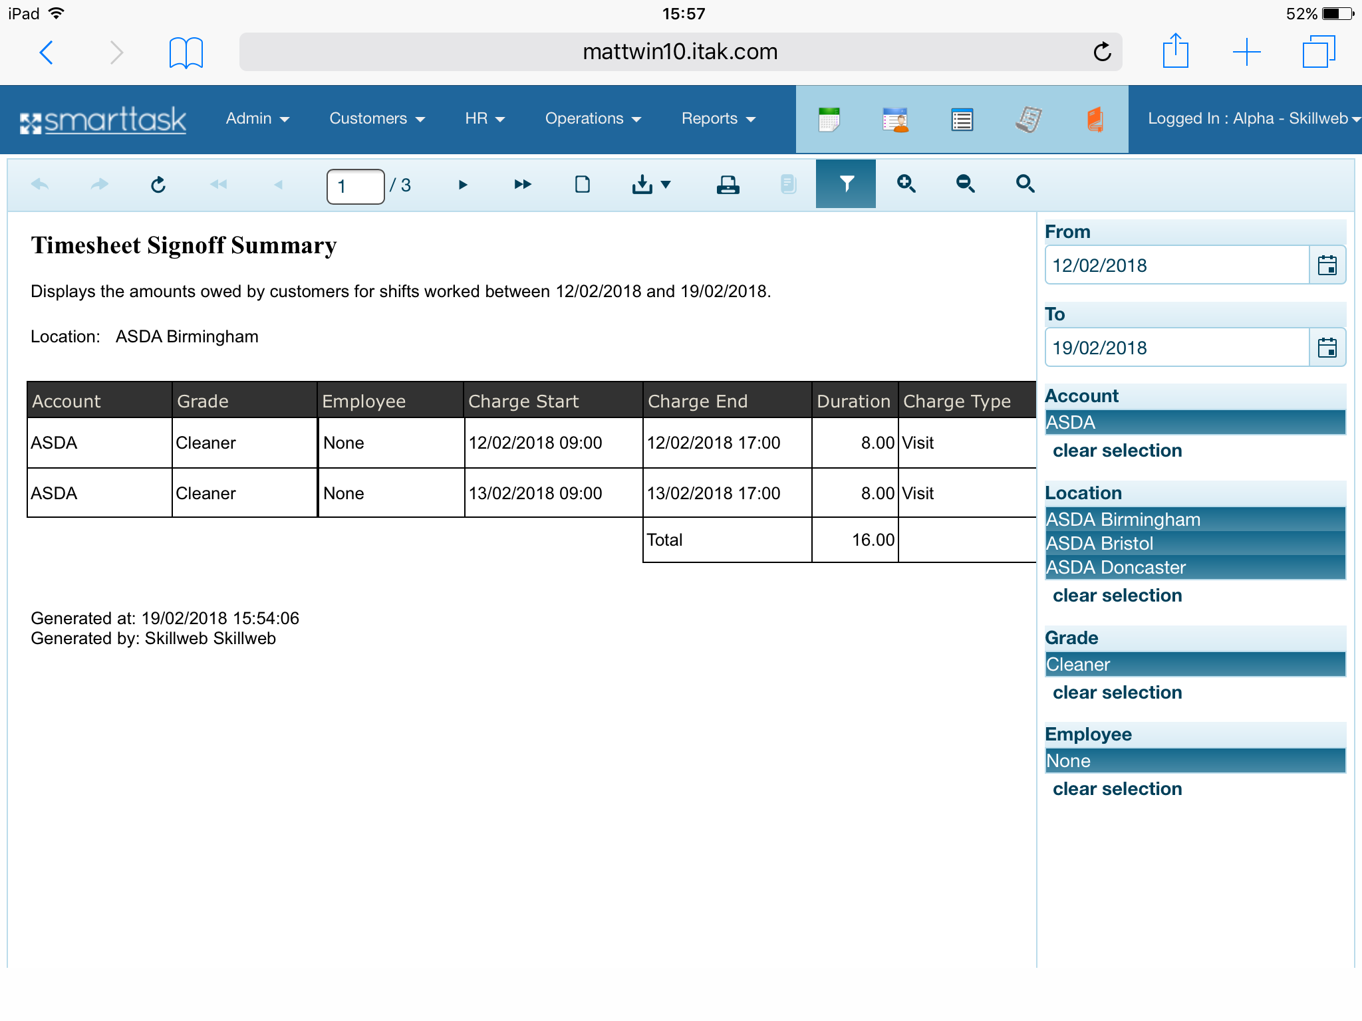Viewport: 1362px width, 1021px height.
Task: Click the refresh report icon in toolbar
Action: tap(158, 184)
